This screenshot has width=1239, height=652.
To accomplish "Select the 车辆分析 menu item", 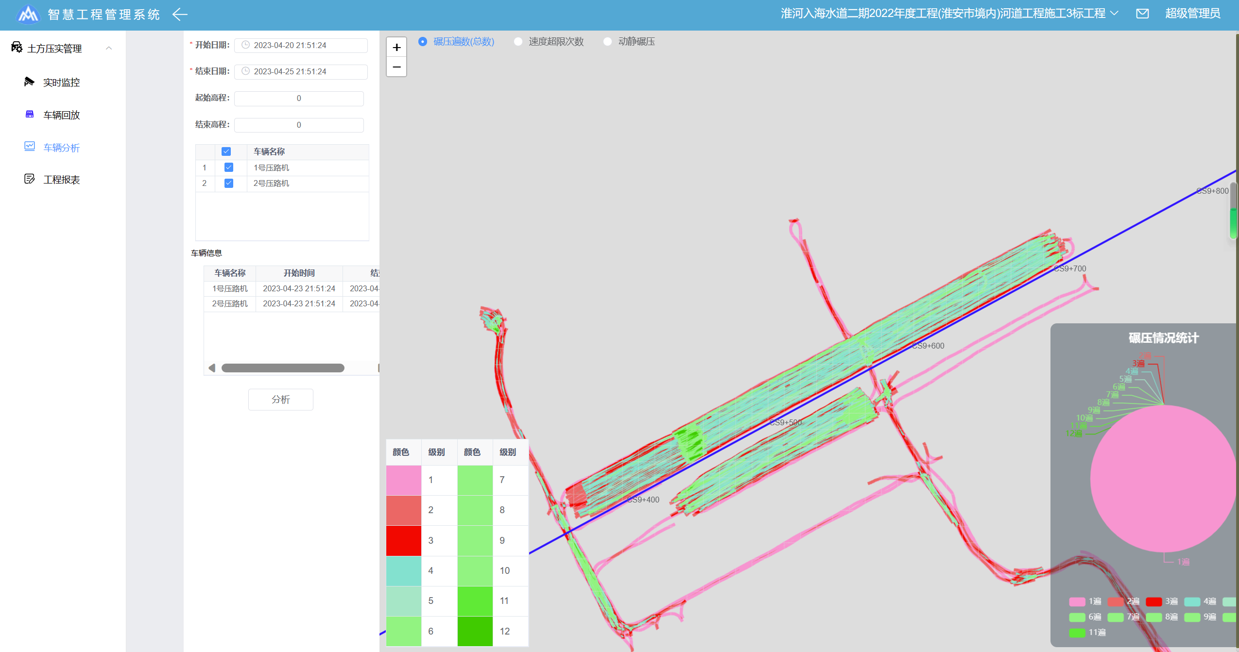I will pyautogui.click(x=61, y=148).
